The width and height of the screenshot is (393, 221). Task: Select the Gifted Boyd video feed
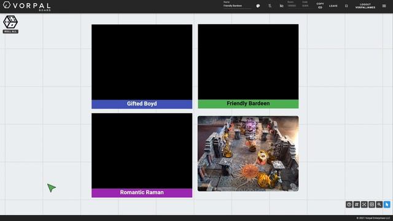142,62
